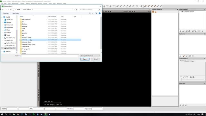The height and width of the screenshot is (116, 206).
Task: Click the Elevation field in the status bar
Action: [x=78, y=109]
